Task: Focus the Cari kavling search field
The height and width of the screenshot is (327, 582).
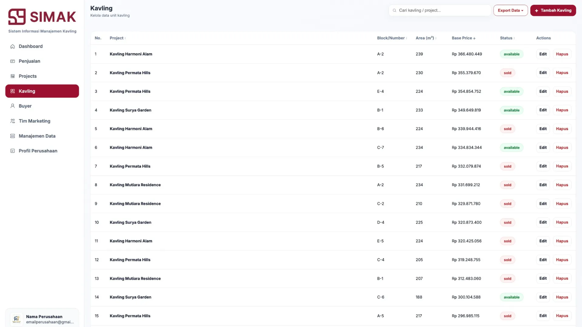Action: click(443, 10)
